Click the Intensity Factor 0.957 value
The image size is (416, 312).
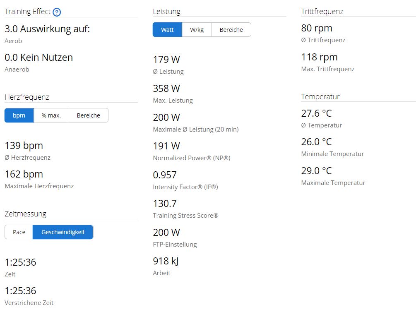165,175
